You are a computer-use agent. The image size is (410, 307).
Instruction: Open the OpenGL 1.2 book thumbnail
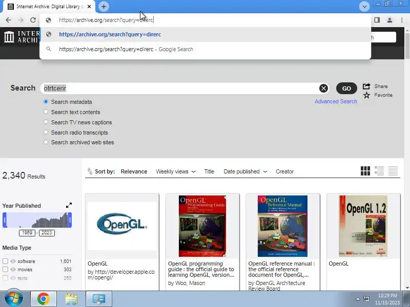pyautogui.click(x=363, y=226)
